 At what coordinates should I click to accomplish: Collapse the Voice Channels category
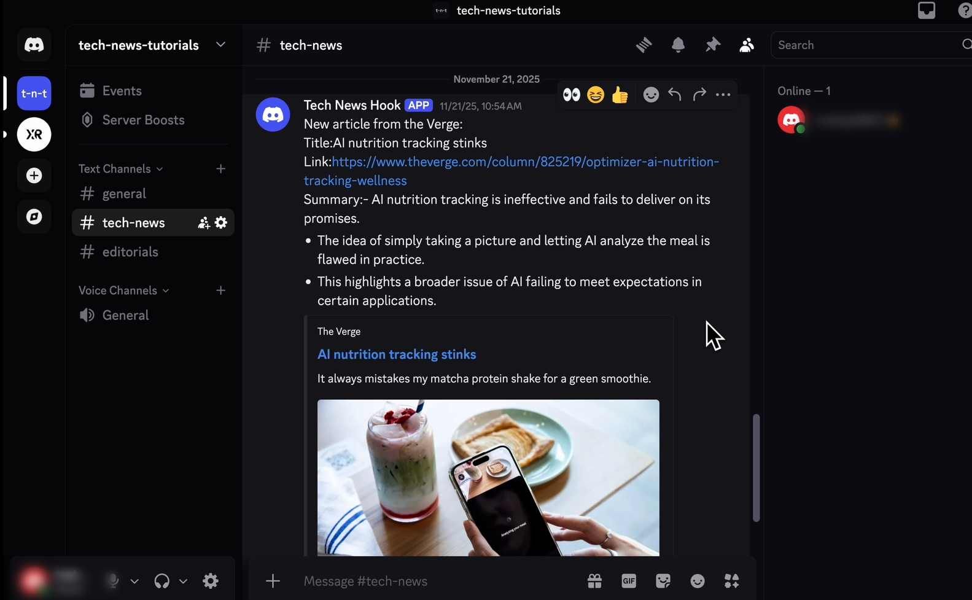[x=123, y=290]
